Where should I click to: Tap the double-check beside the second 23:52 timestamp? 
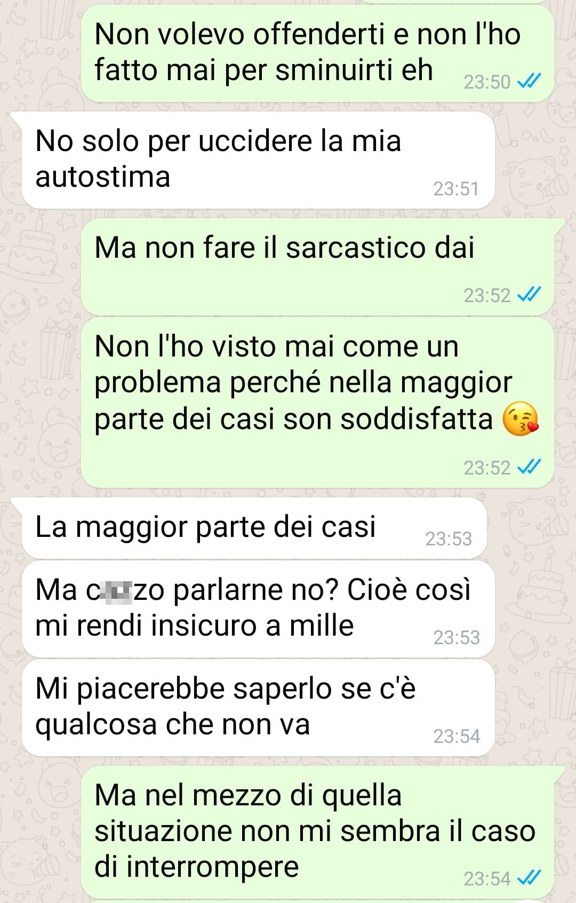(530, 467)
